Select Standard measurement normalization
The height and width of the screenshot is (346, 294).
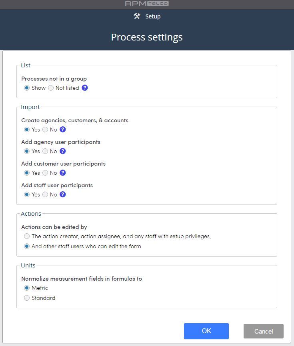click(x=27, y=298)
